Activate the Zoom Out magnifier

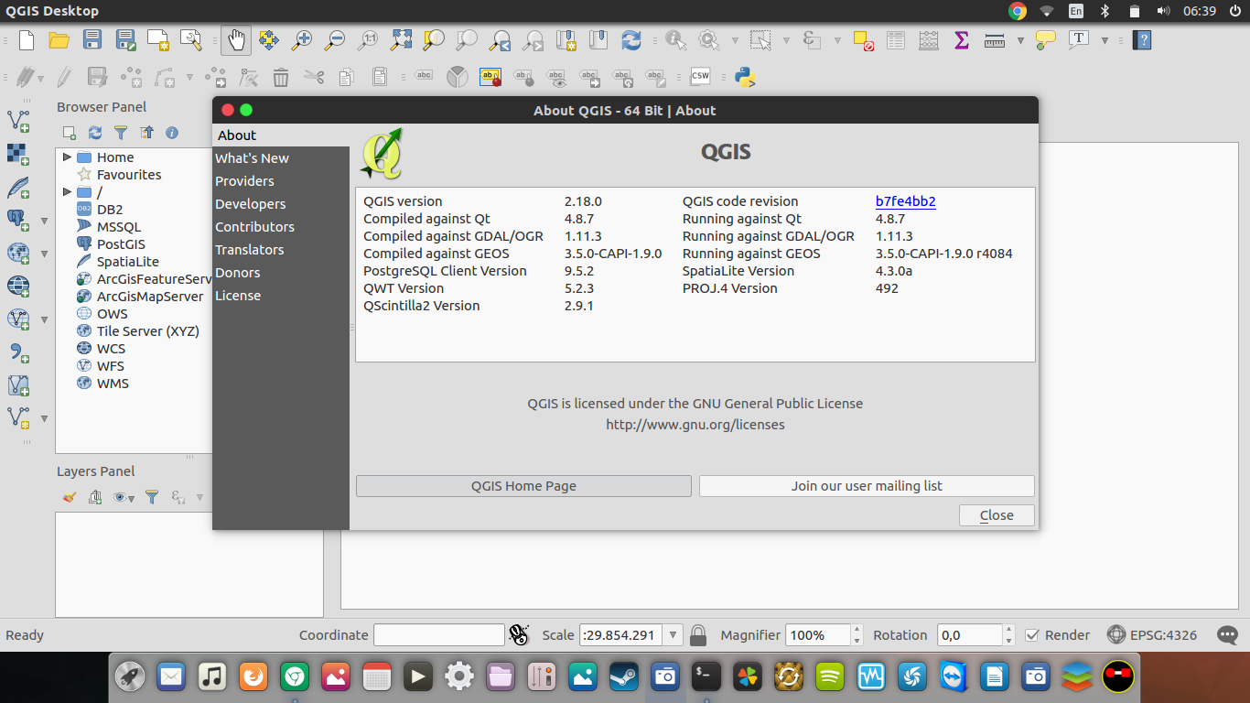pos(335,40)
